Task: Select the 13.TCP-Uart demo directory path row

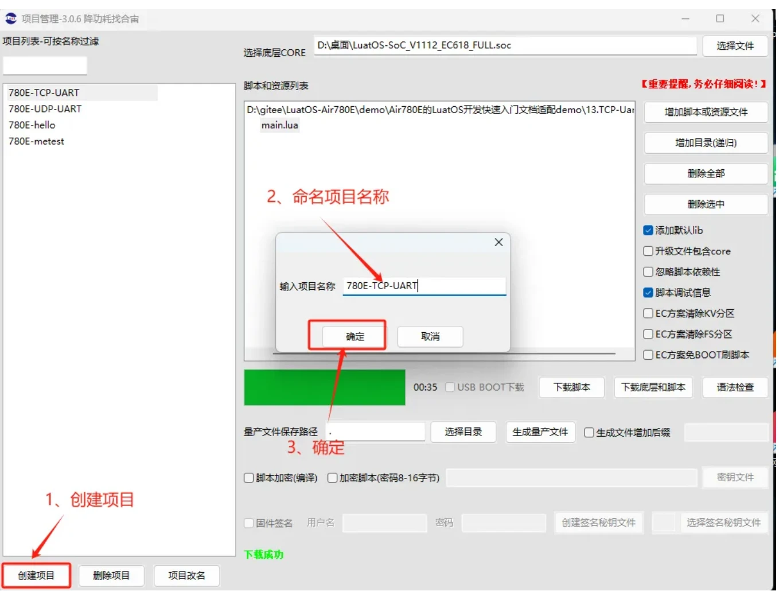Action: point(440,110)
